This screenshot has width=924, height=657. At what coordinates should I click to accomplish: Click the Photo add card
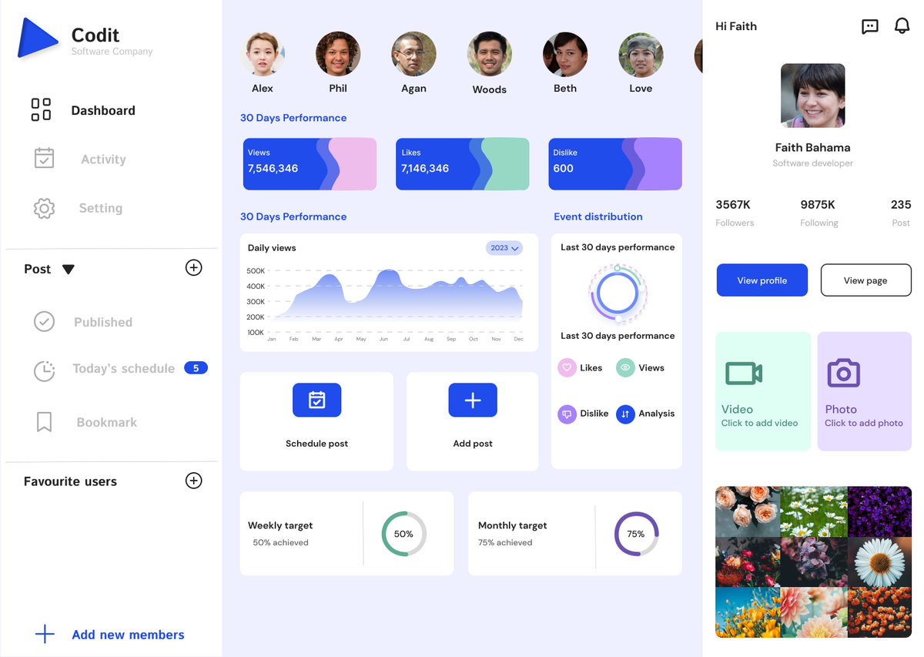click(x=864, y=391)
